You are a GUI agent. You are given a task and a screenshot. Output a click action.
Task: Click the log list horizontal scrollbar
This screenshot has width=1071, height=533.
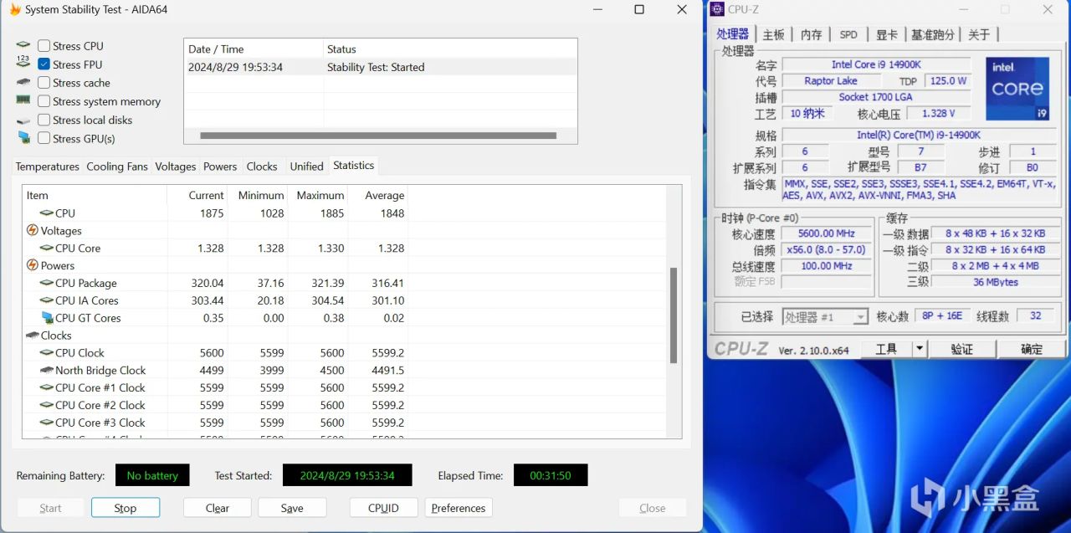click(378, 135)
